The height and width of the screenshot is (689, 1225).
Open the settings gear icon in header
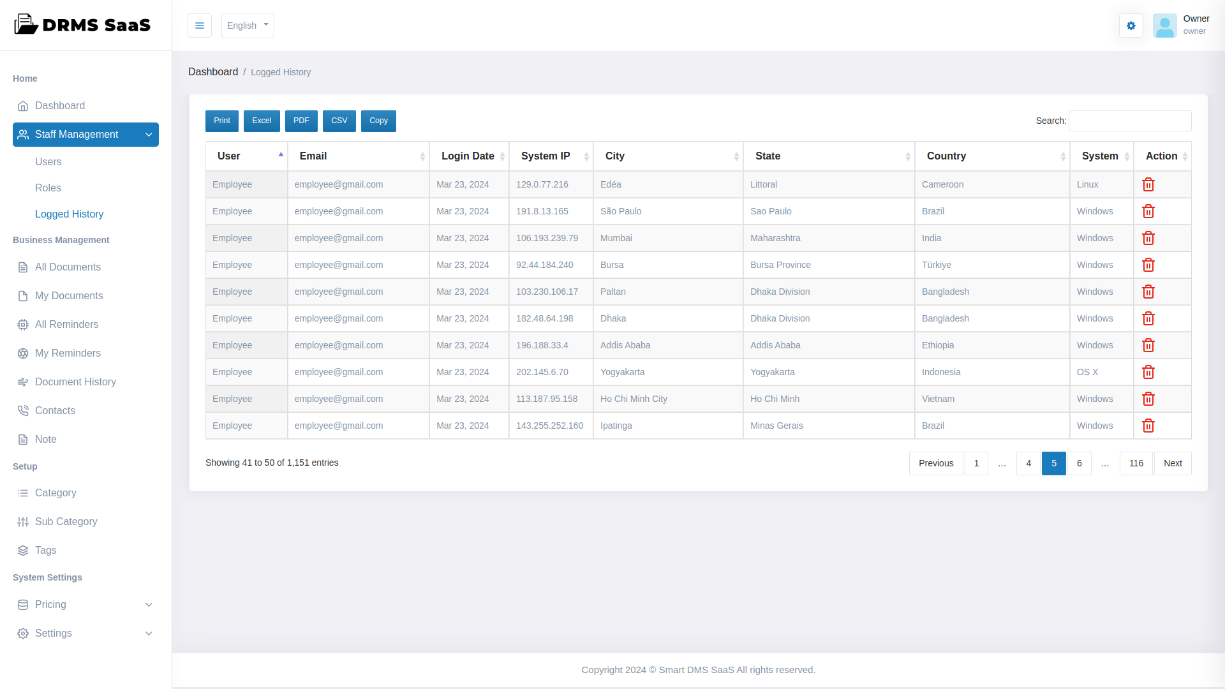1131,26
